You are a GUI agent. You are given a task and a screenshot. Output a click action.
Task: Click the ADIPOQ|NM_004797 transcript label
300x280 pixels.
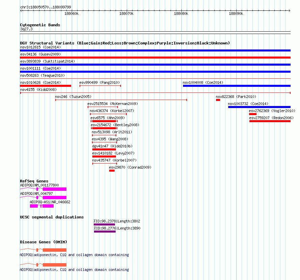(x=36, y=194)
